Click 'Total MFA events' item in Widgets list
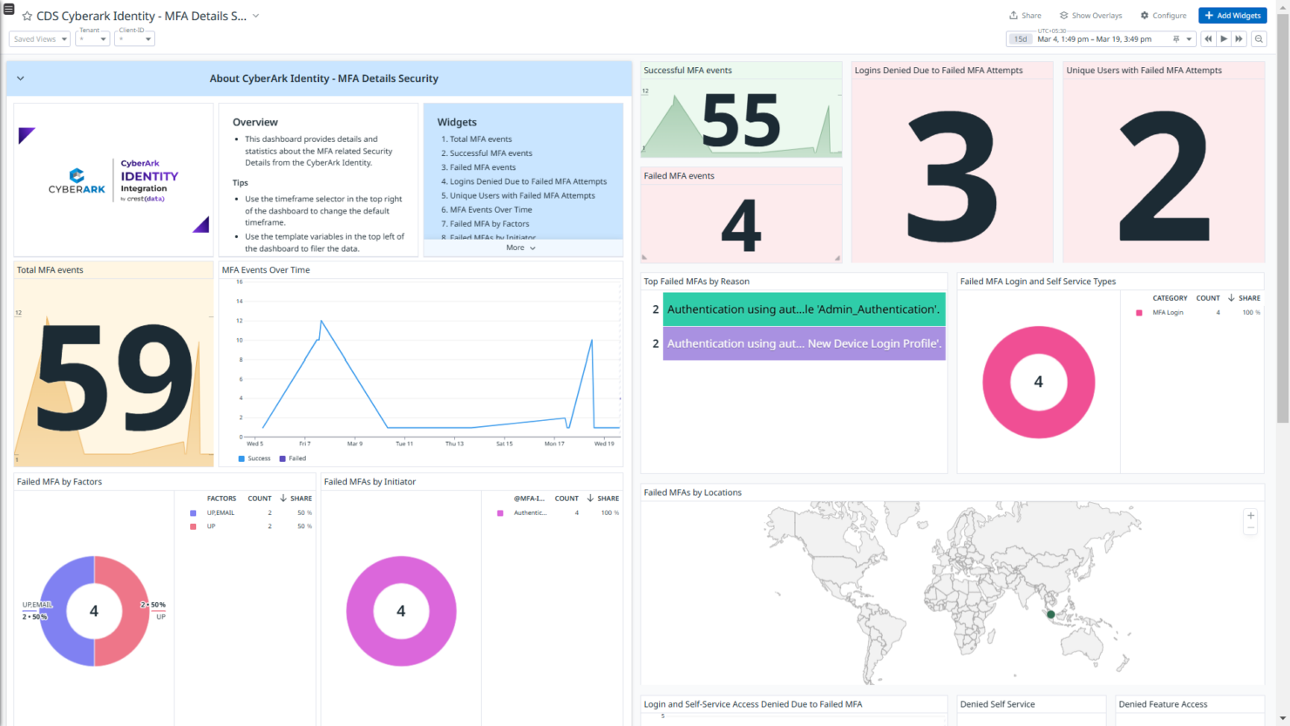Image resolution: width=1290 pixels, height=726 pixels. click(480, 139)
